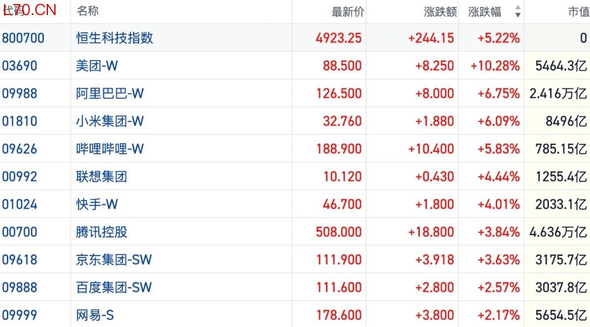This screenshot has height=327, width=590.
Task: Sort by 涨跌幅 using the arrow icon
Action: tap(518, 12)
